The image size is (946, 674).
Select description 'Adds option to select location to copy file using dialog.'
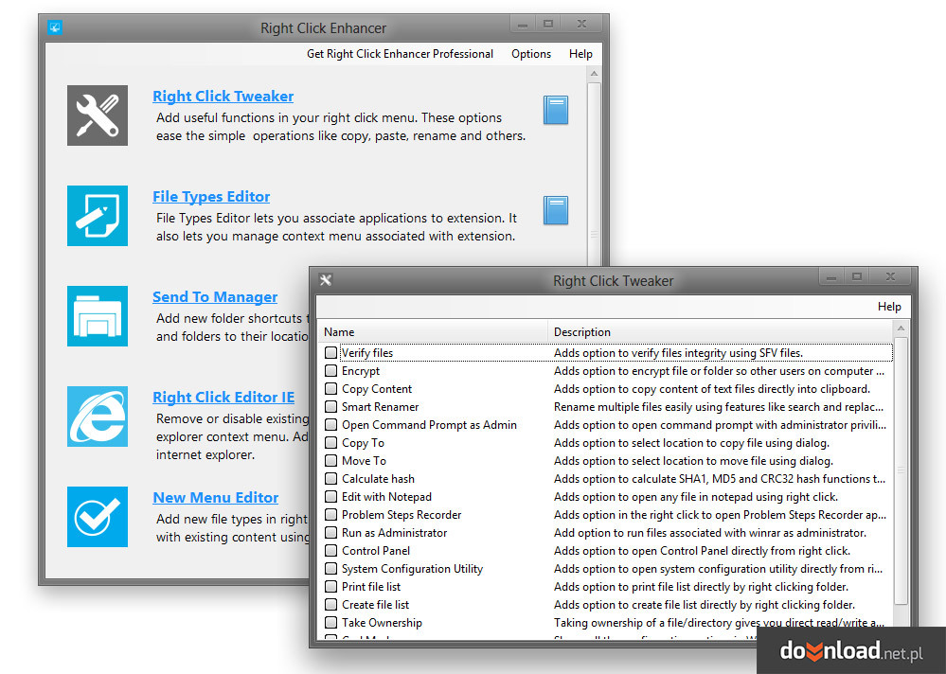tap(691, 443)
